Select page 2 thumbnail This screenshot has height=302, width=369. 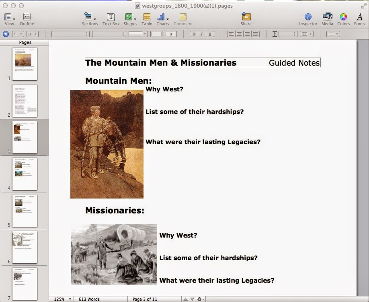[x=25, y=100]
